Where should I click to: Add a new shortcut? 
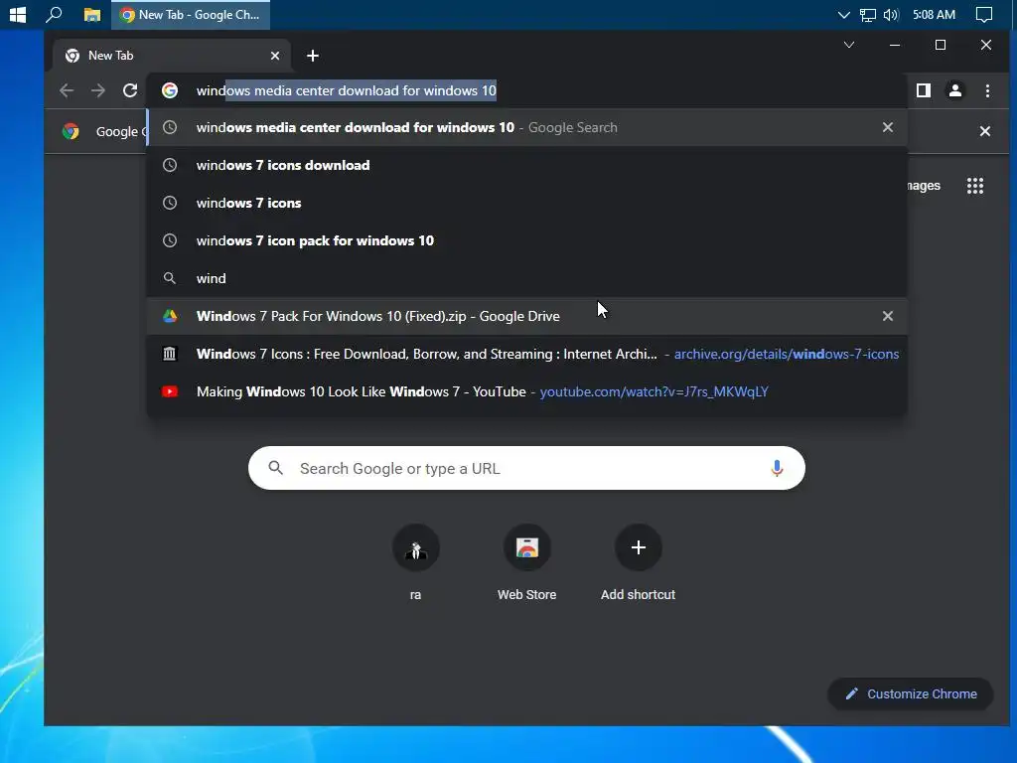pyautogui.click(x=639, y=562)
